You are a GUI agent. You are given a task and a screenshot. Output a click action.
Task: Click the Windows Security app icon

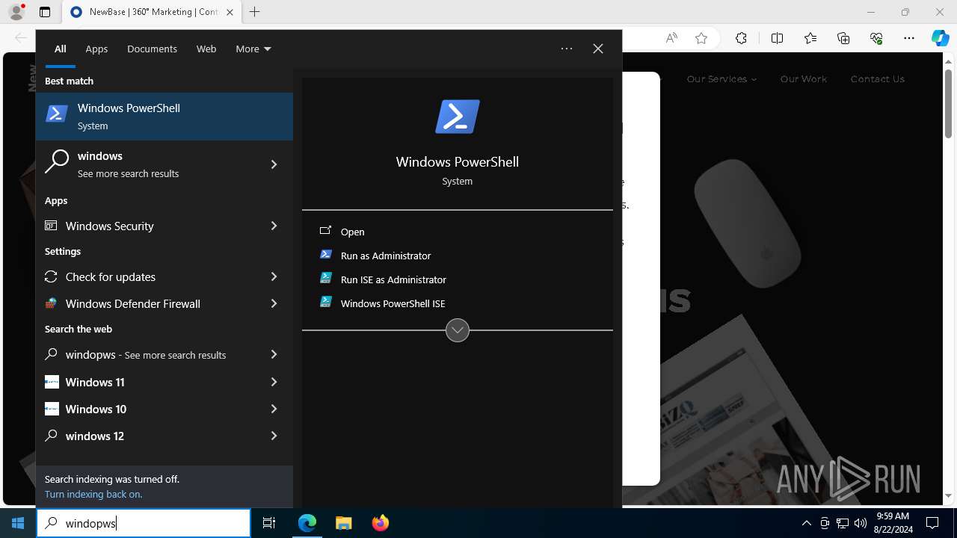[51, 226]
